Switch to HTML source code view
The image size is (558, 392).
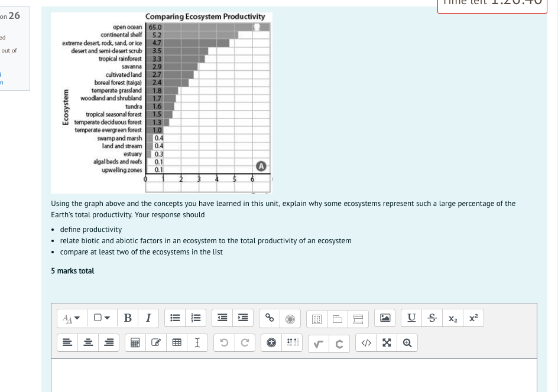point(365,342)
